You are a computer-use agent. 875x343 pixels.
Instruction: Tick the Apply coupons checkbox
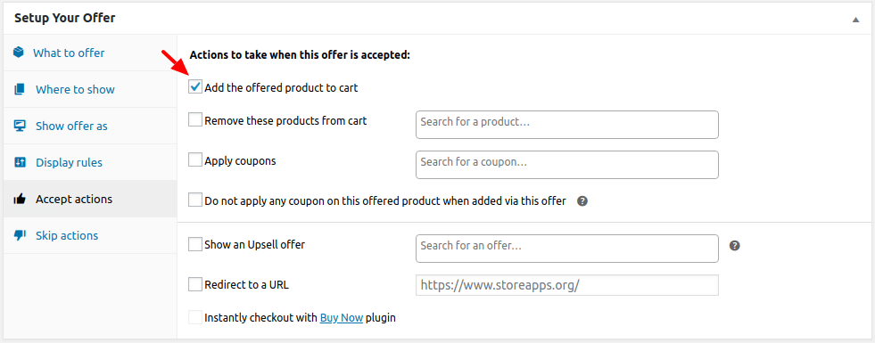click(194, 160)
